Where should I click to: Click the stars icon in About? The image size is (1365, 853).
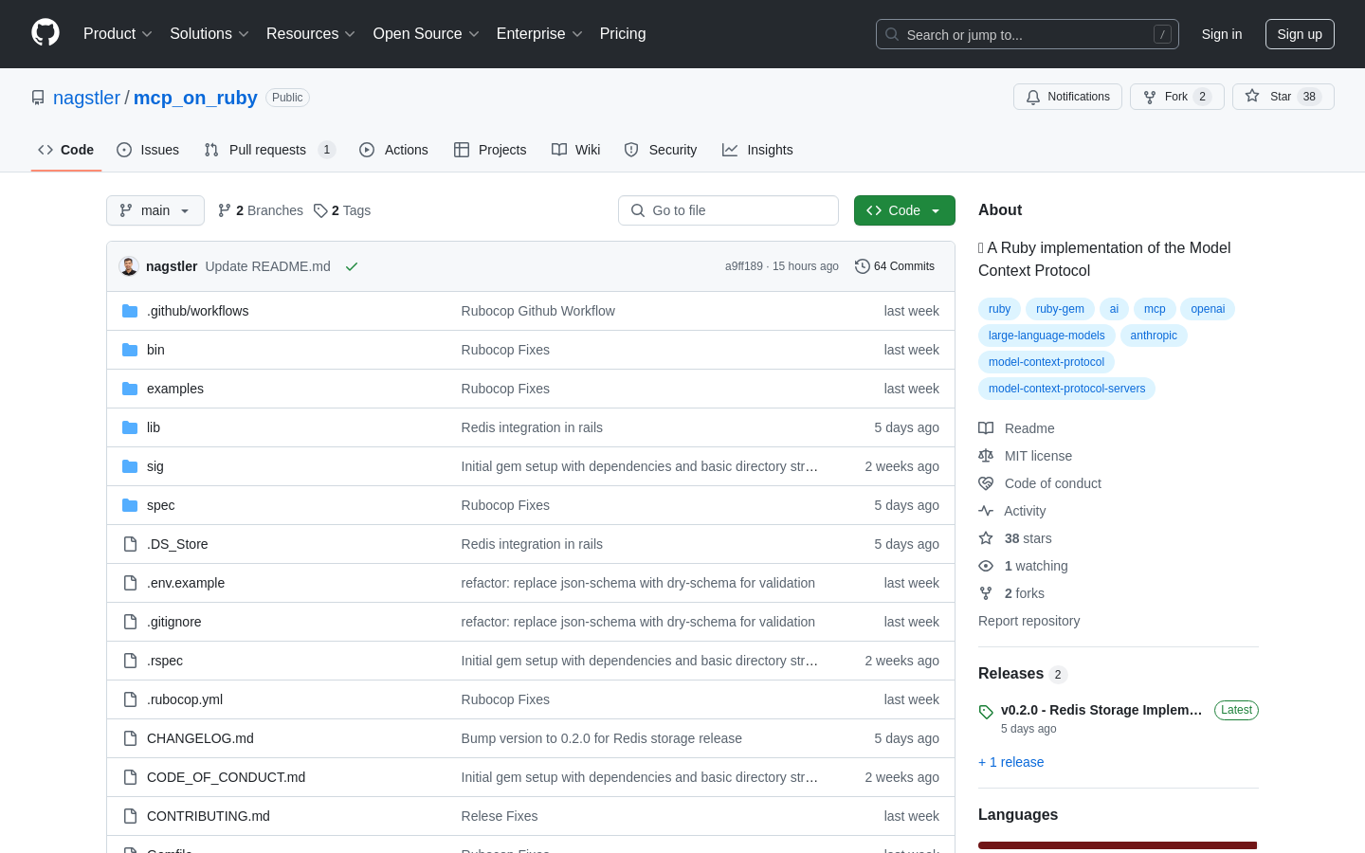[986, 538]
